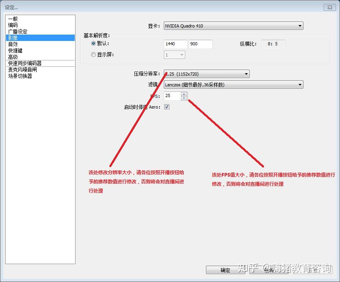Toggle the 启动时停用 Aero checkbox
Image resolution: width=340 pixels, height=282 pixels.
[x=167, y=107]
